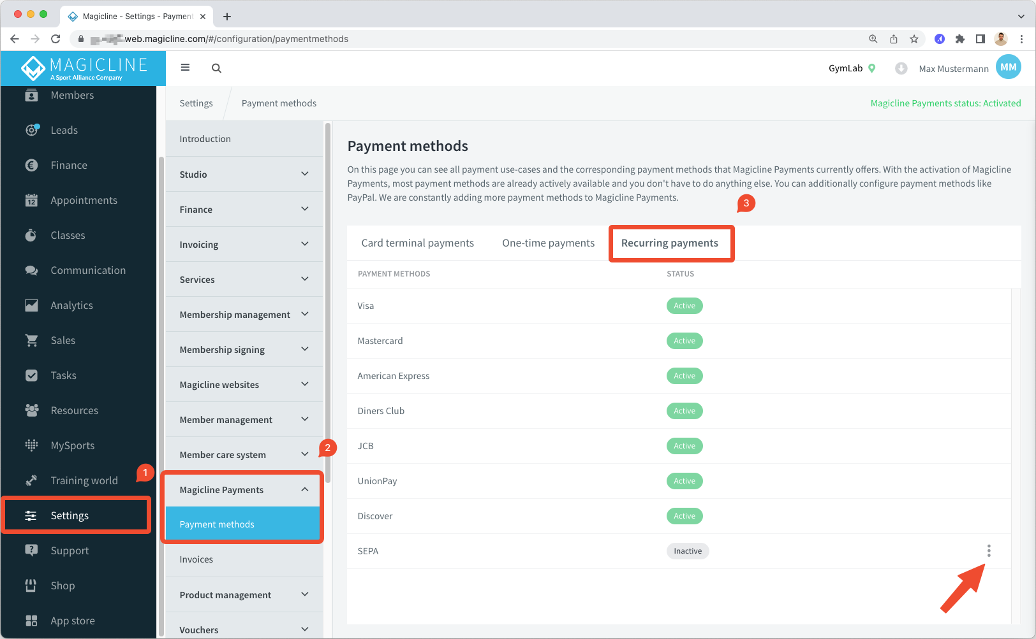Image resolution: width=1036 pixels, height=639 pixels.
Task: Click the Leads target icon
Action: point(32,130)
